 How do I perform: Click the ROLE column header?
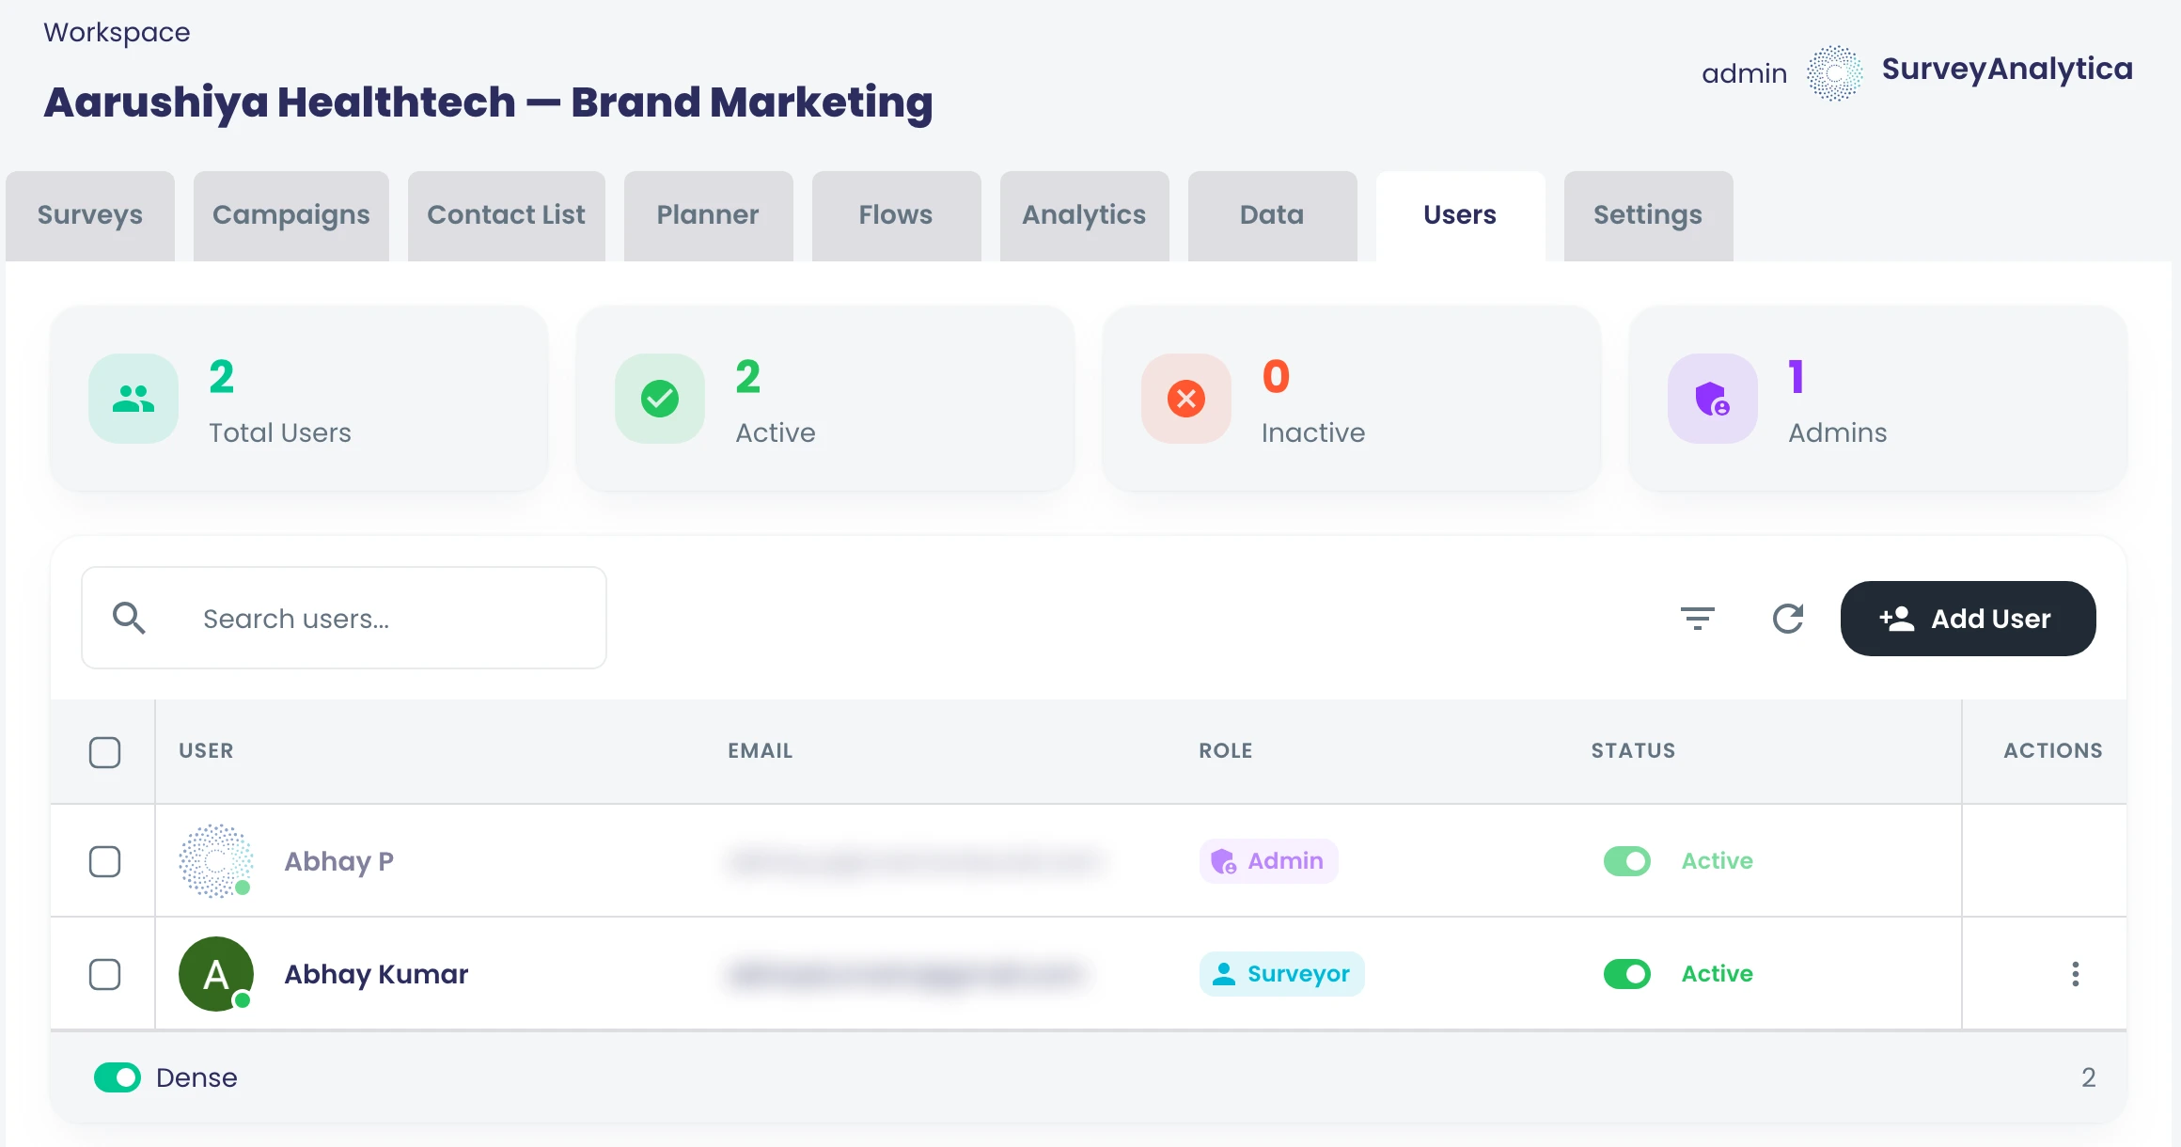(x=1226, y=751)
